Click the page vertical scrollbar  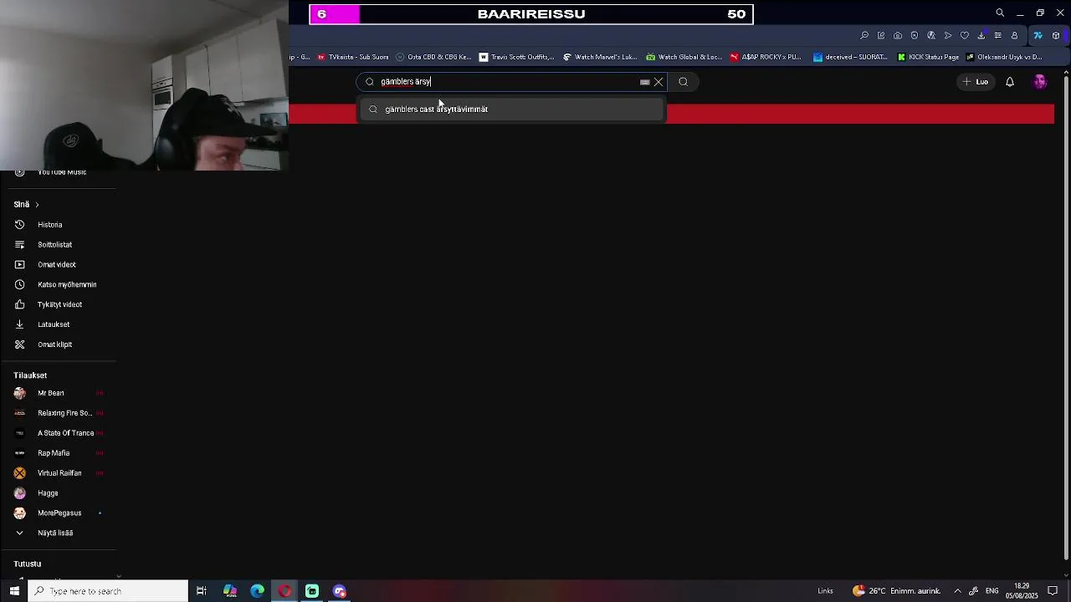(x=1066, y=318)
